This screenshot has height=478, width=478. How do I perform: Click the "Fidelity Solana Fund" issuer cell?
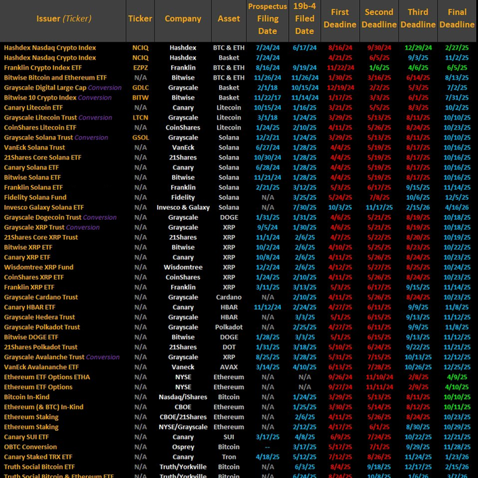[x=35, y=198]
